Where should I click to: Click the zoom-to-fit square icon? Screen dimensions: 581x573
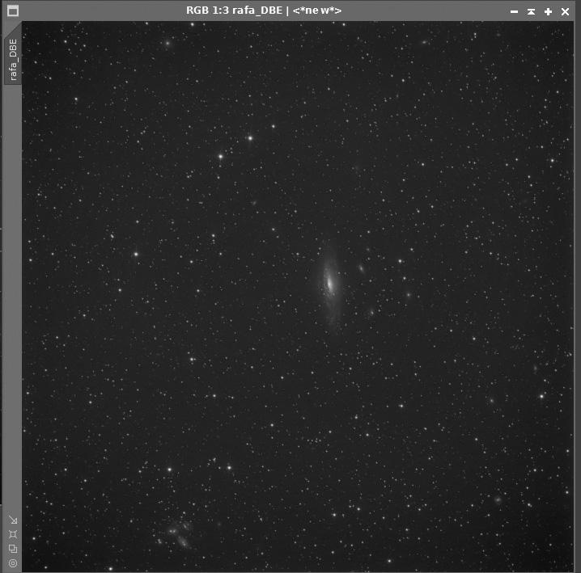[x=13, y=534]
